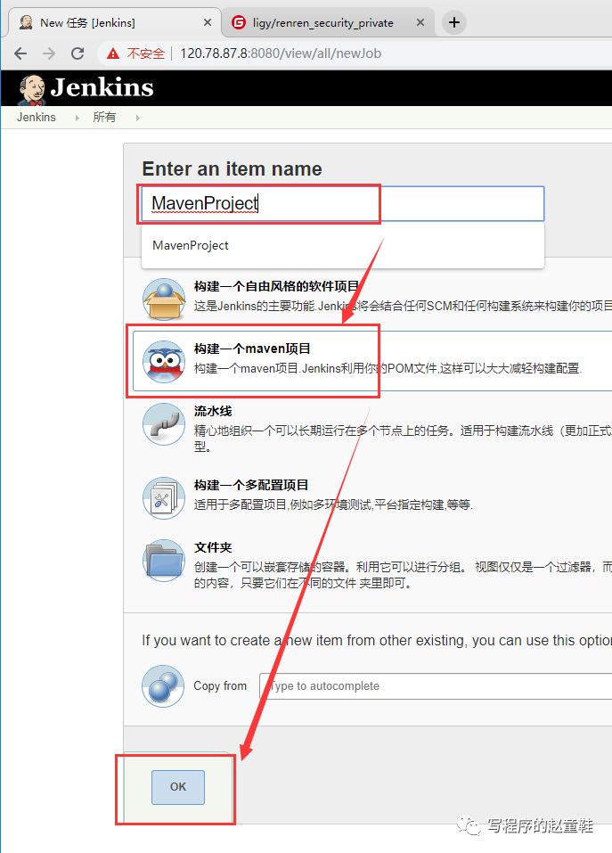Choose 构建一个自由风格的软件项目 title

click(277, 286)
